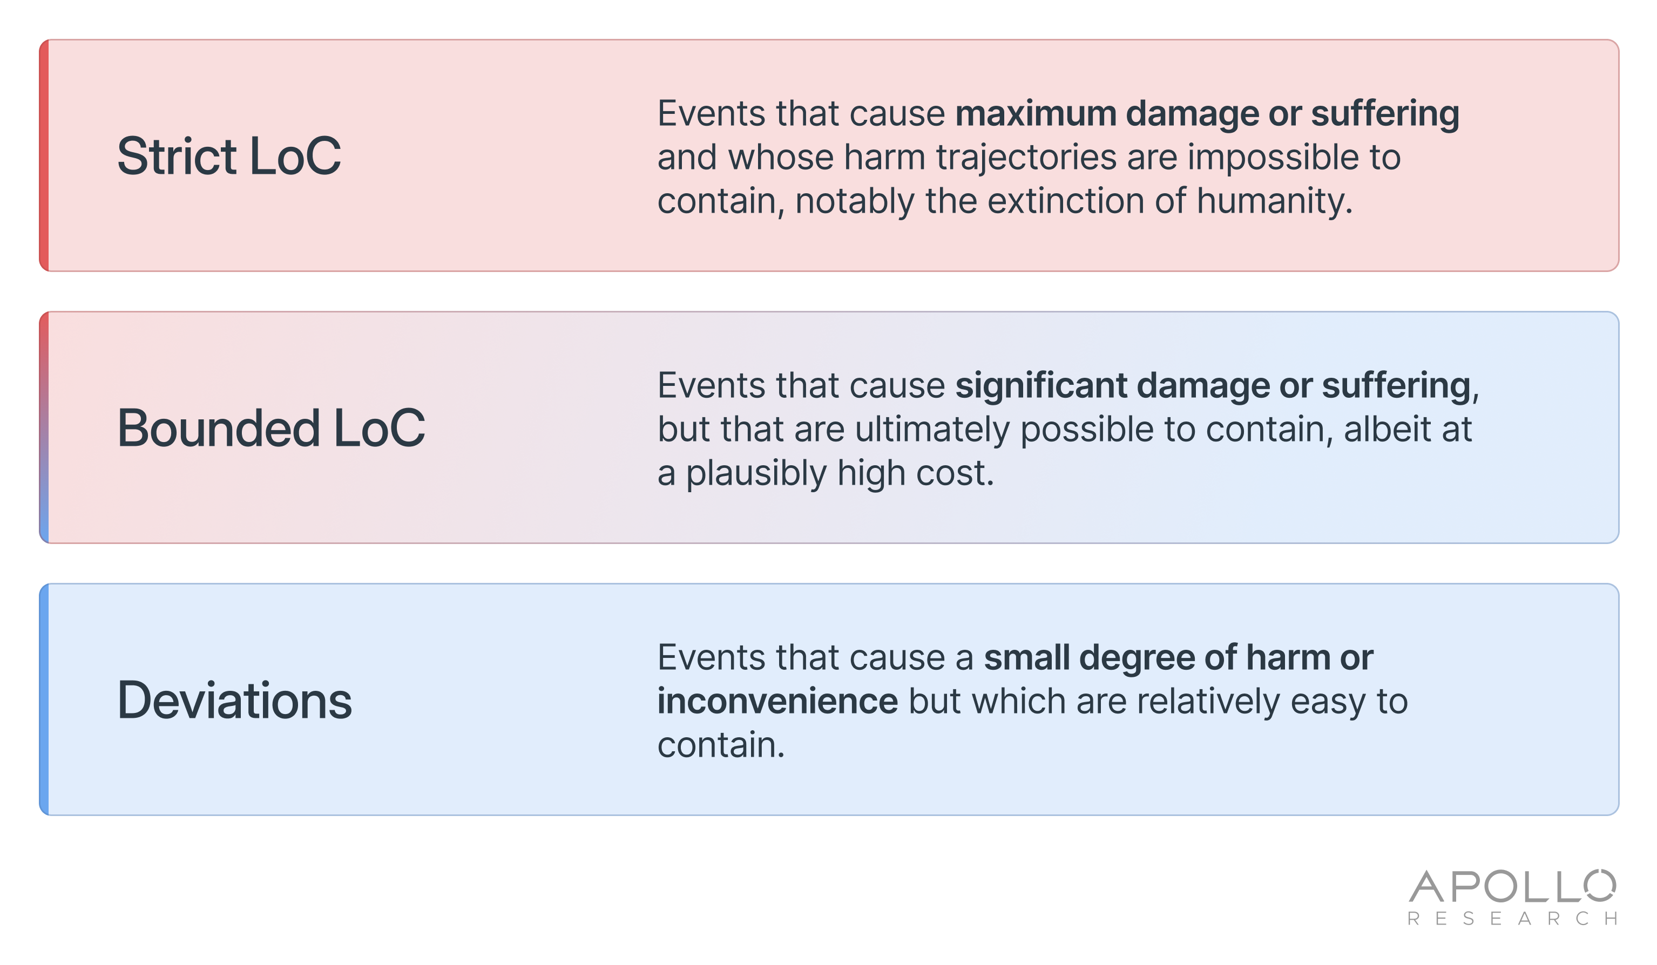The width and height of the screenshot is (1657, 965).
Task: Click "but which are relatively easy to" text
Action: point(1157,701)
